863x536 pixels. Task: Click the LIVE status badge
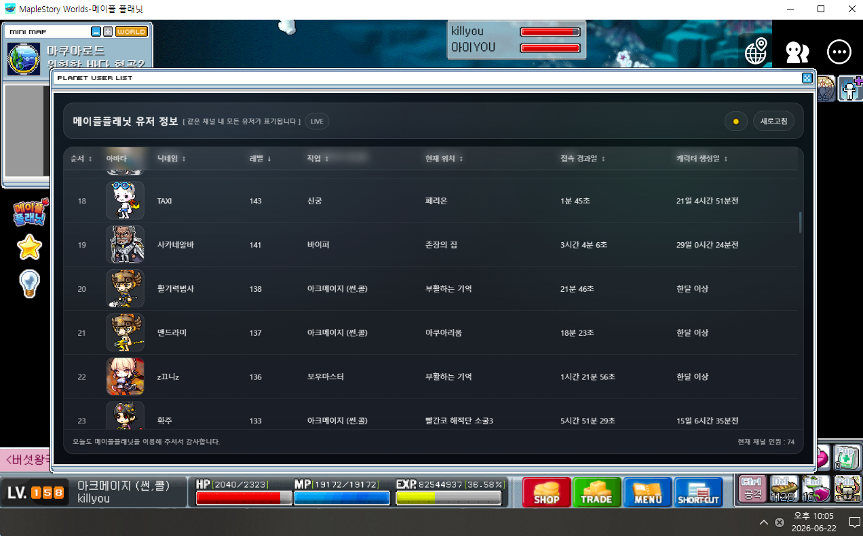coord(317,121)
